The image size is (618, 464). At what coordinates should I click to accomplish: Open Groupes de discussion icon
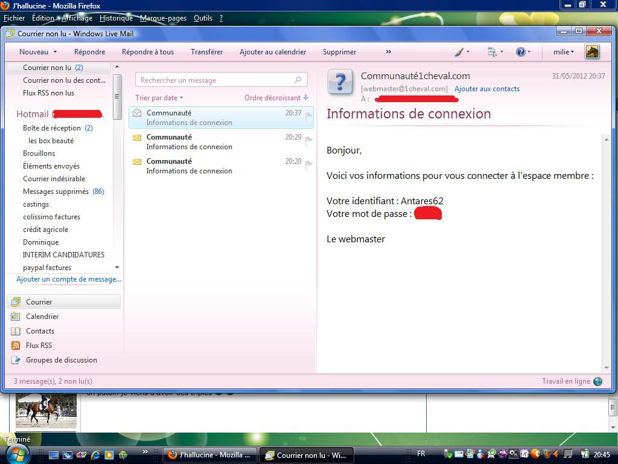coord(16,360)
